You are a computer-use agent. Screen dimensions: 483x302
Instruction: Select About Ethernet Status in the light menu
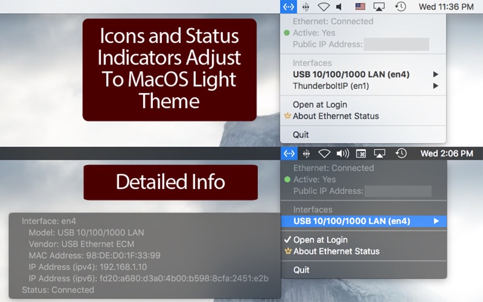336,116
